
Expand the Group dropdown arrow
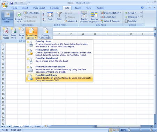[x=136, y=13]
